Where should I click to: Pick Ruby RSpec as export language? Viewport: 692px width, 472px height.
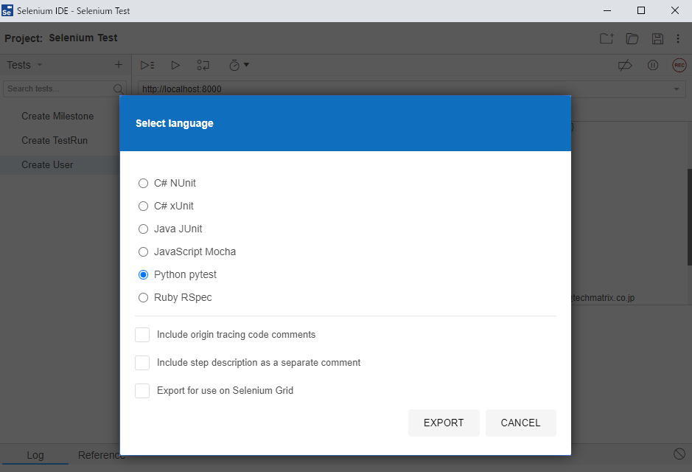click(143, 298)
